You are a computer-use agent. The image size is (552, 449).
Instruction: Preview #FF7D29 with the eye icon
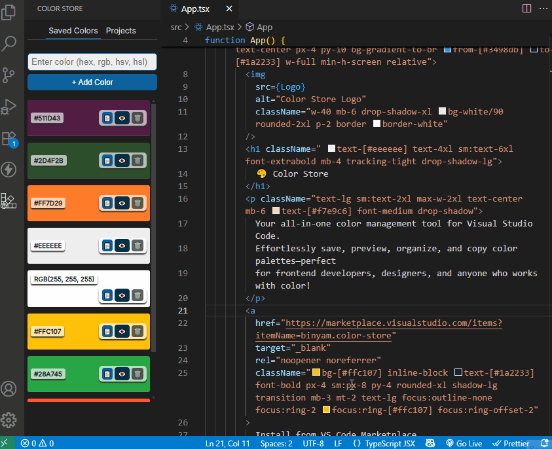(122, 204)
